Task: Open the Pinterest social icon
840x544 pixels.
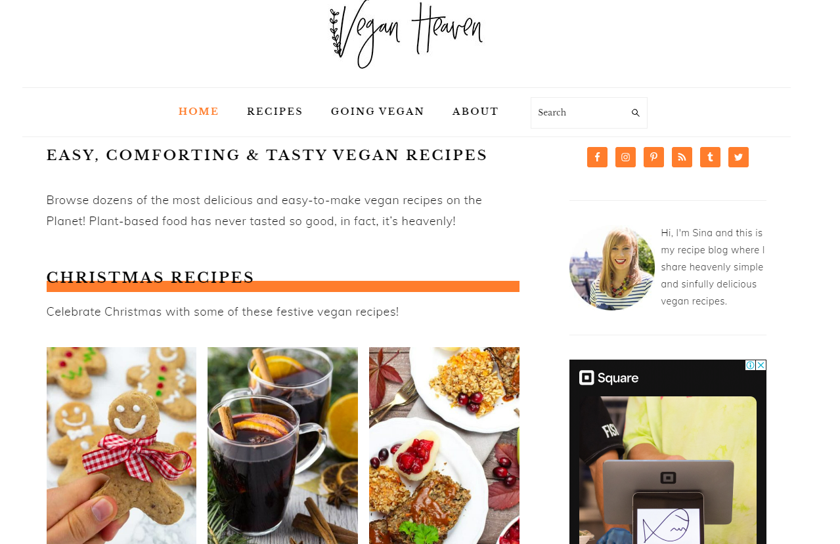Action: pyautogui.click(x=653, y=157)
